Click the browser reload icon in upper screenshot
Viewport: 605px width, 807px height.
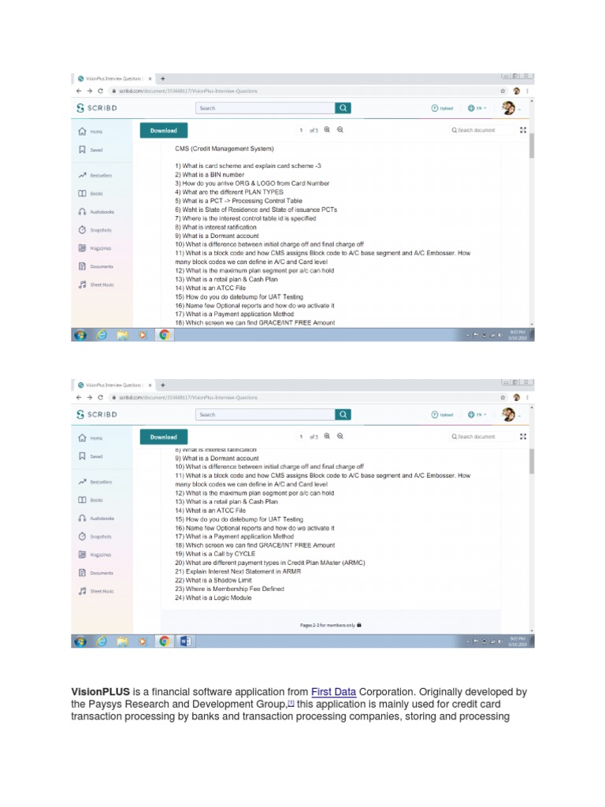click(x=100, y=91)
